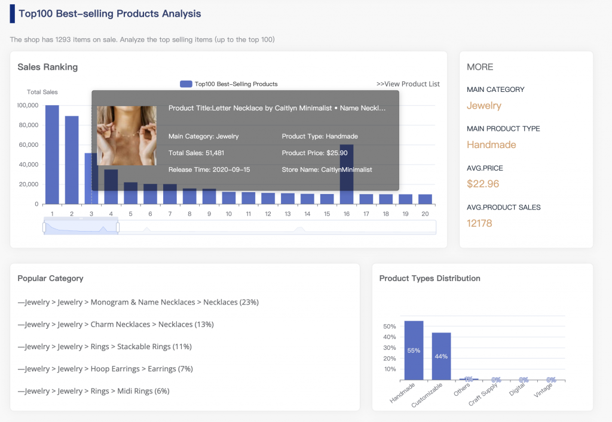Click the Handmade main product type value

coord(491,145)
